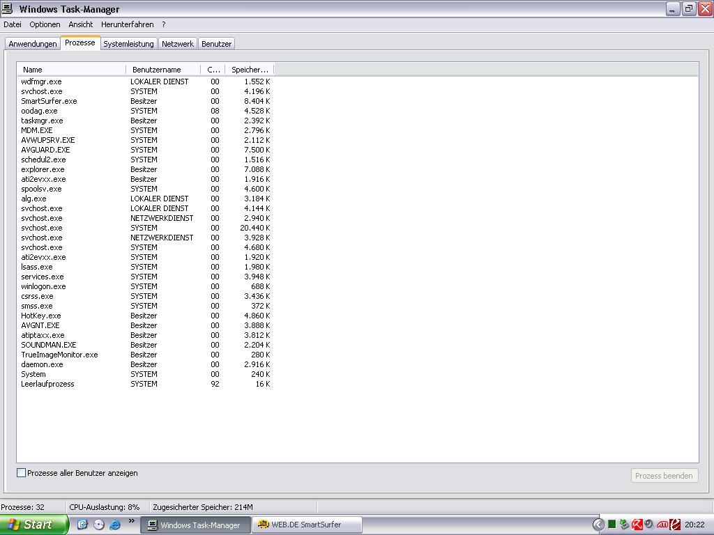Click the Avira red umbrella tray icon
The width and height of the screenshot is (714, 535).
point(637,525)
